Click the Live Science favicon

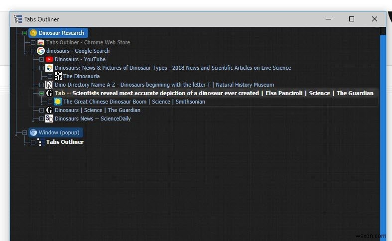point(49,68)
